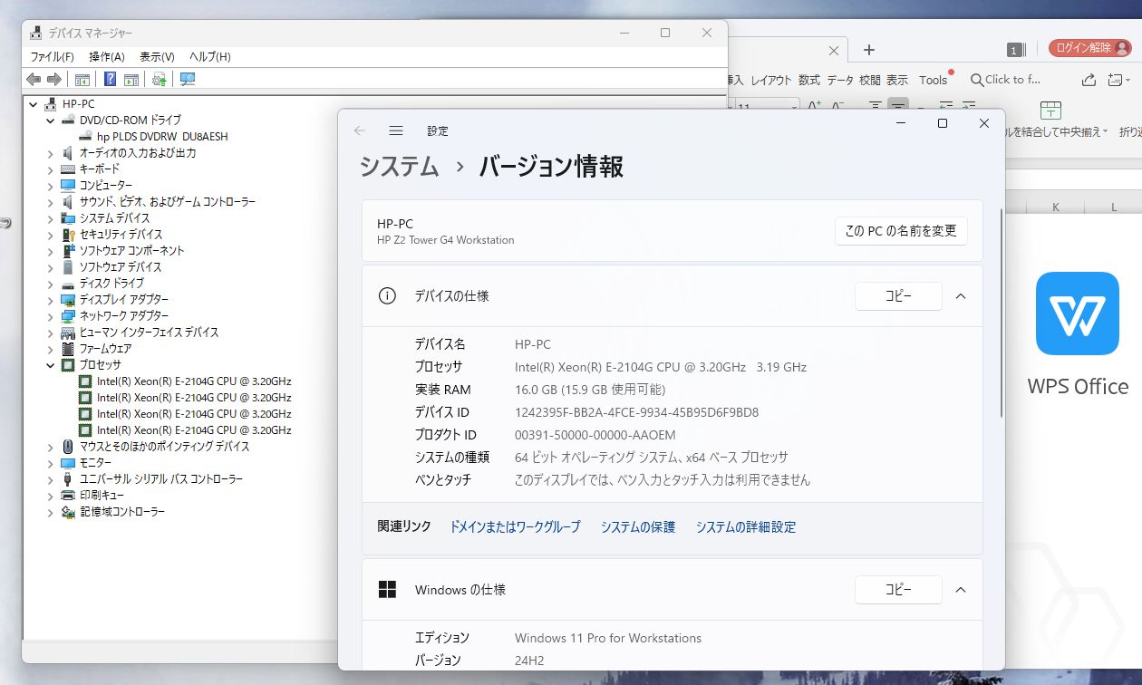Open the 操作(A) menu

(107, 56)
